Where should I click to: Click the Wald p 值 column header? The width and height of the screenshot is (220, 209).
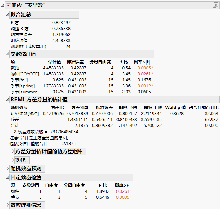click(x=175, y=108)
